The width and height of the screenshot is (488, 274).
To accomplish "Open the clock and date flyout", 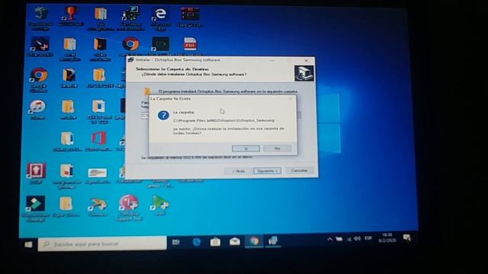I will pyautogui.click(x=387, y=238).
